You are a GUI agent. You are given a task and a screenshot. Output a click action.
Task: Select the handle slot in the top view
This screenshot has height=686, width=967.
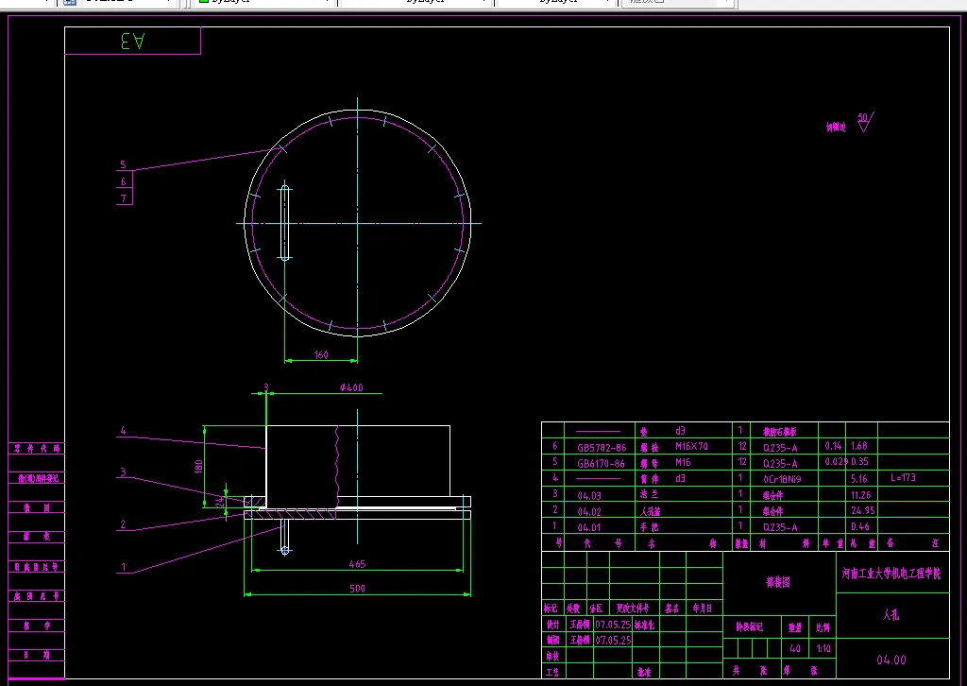click(x=285, y=223)
